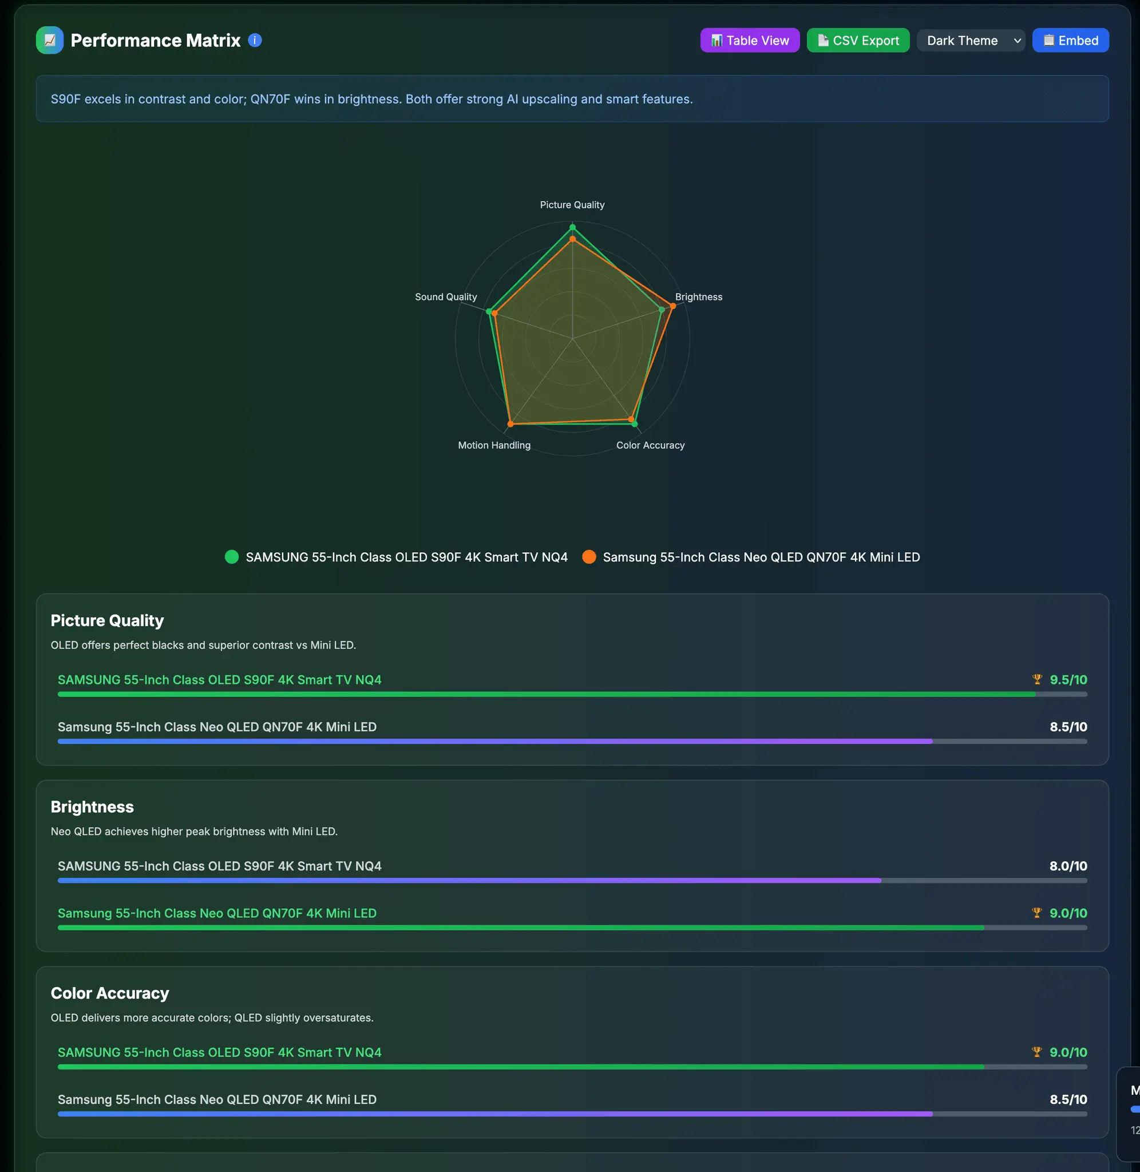Screen dimensions: 1140x1172
Task: Click the S90F product name under Picture Quality
Action: click(219, 680)
